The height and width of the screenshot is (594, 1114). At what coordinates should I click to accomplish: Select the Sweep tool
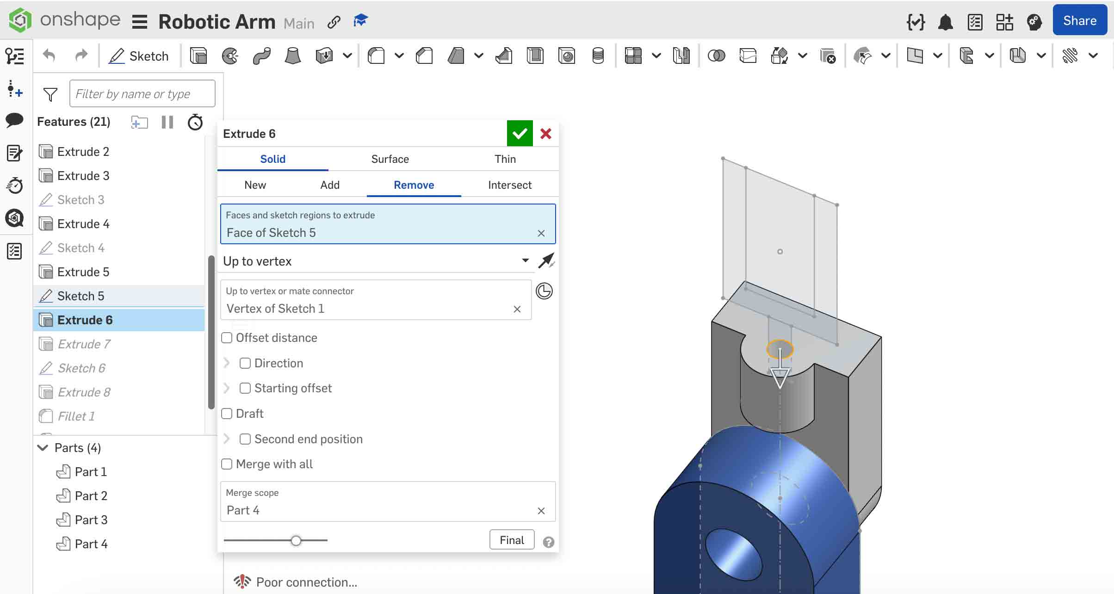click(261, 56)
